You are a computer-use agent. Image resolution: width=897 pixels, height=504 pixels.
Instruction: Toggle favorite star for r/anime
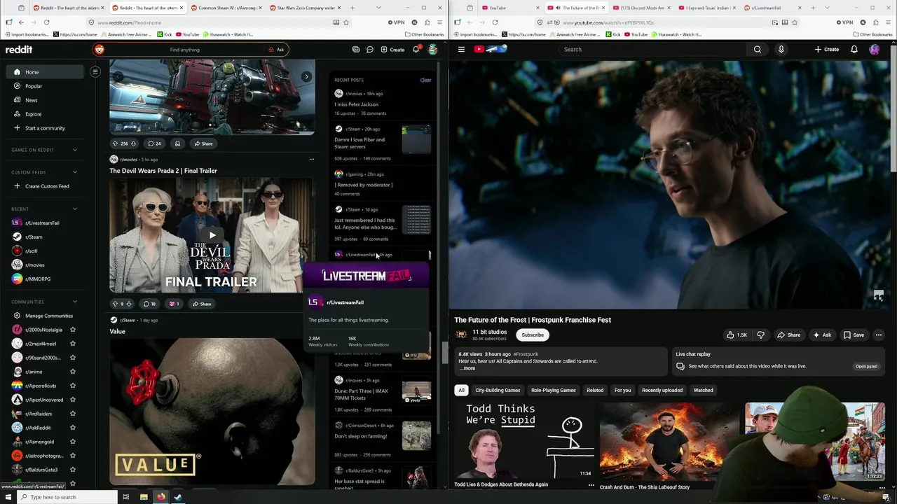[72, 372]
